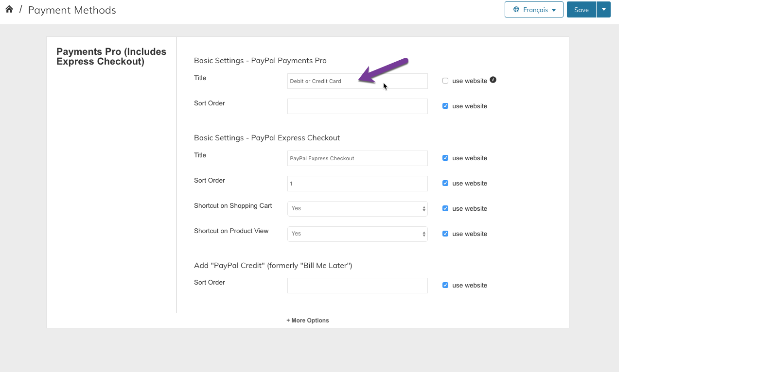The width and height of the screenshot is (775, 372).
Task: Click the Shortcut on Product View label
Action: (x=231, y=231)
